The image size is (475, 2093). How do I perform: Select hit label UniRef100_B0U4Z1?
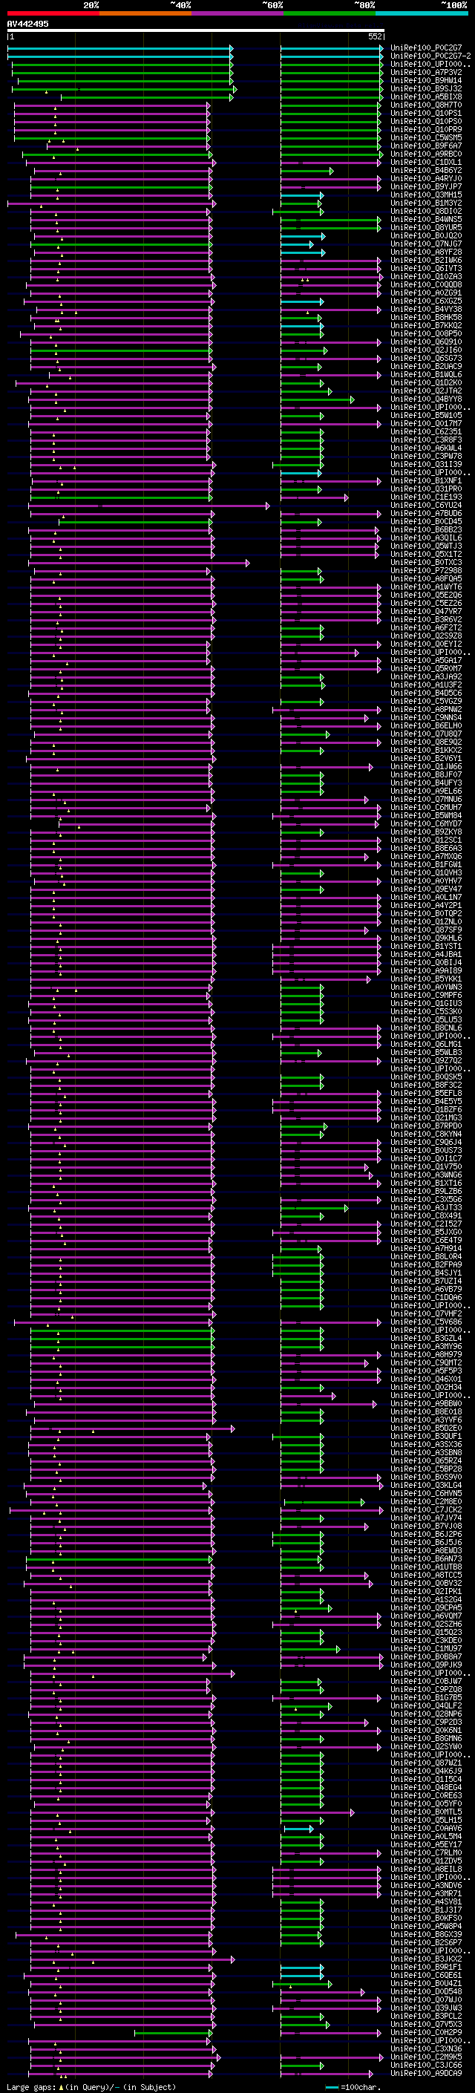click(x=426, y=1983)
